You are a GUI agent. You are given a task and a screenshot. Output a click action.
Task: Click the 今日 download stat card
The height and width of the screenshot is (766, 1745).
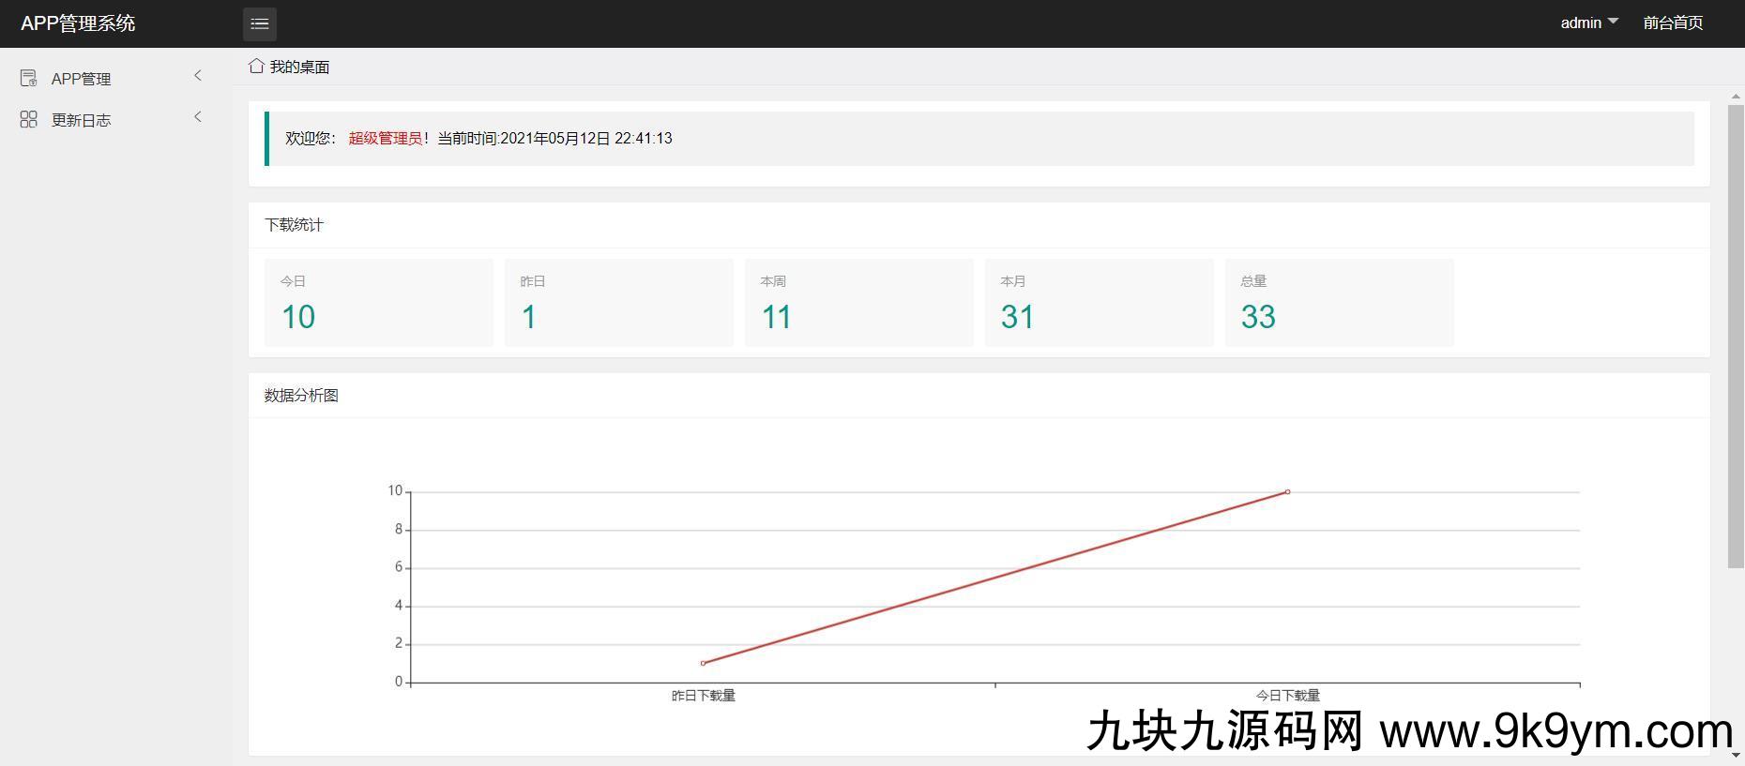click(x=379, y=303)
